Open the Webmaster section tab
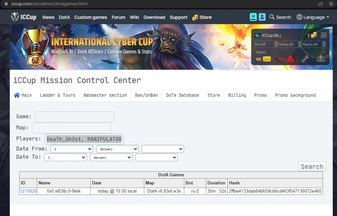This screenshot has height=216, width=337. coord(105,95)
